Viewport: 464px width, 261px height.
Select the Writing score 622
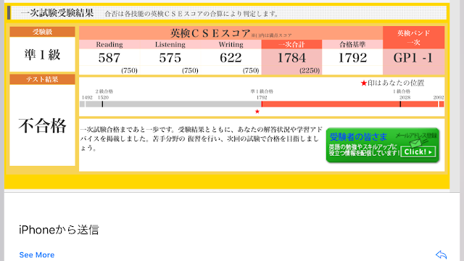coord(231,58)
